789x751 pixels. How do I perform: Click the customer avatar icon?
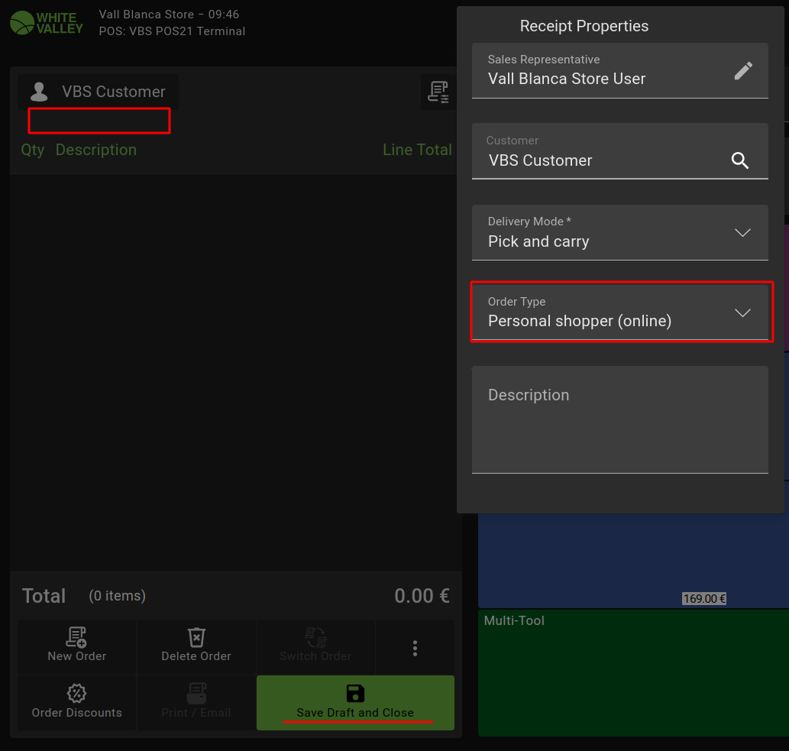[38, 92]
